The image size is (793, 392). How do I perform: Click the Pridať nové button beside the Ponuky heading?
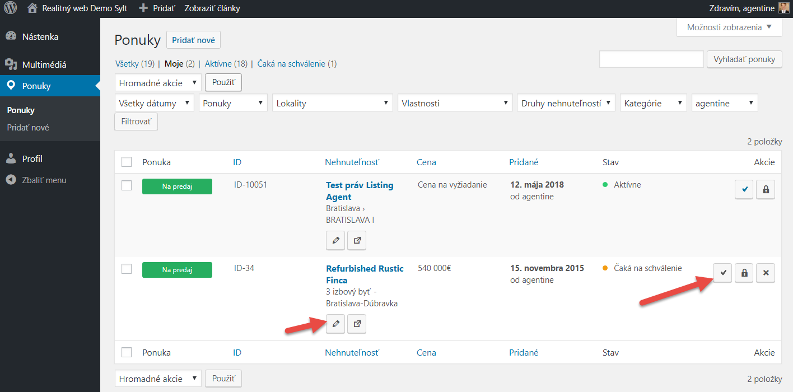[x=193, y=40]
